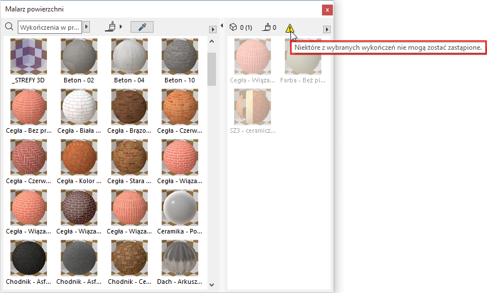Screen dimensions: 487x293
Task: Click Cegła - Wiąza... in the right selected panel
Action: click(253, 57)
